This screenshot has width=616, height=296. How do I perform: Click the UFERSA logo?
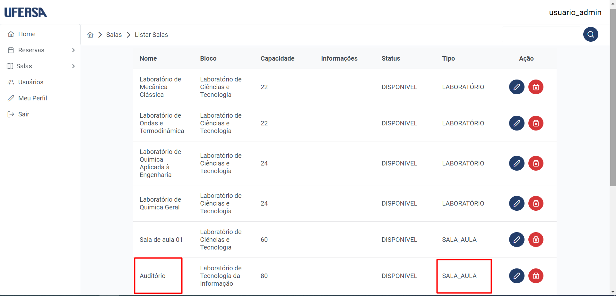(26, 12)
